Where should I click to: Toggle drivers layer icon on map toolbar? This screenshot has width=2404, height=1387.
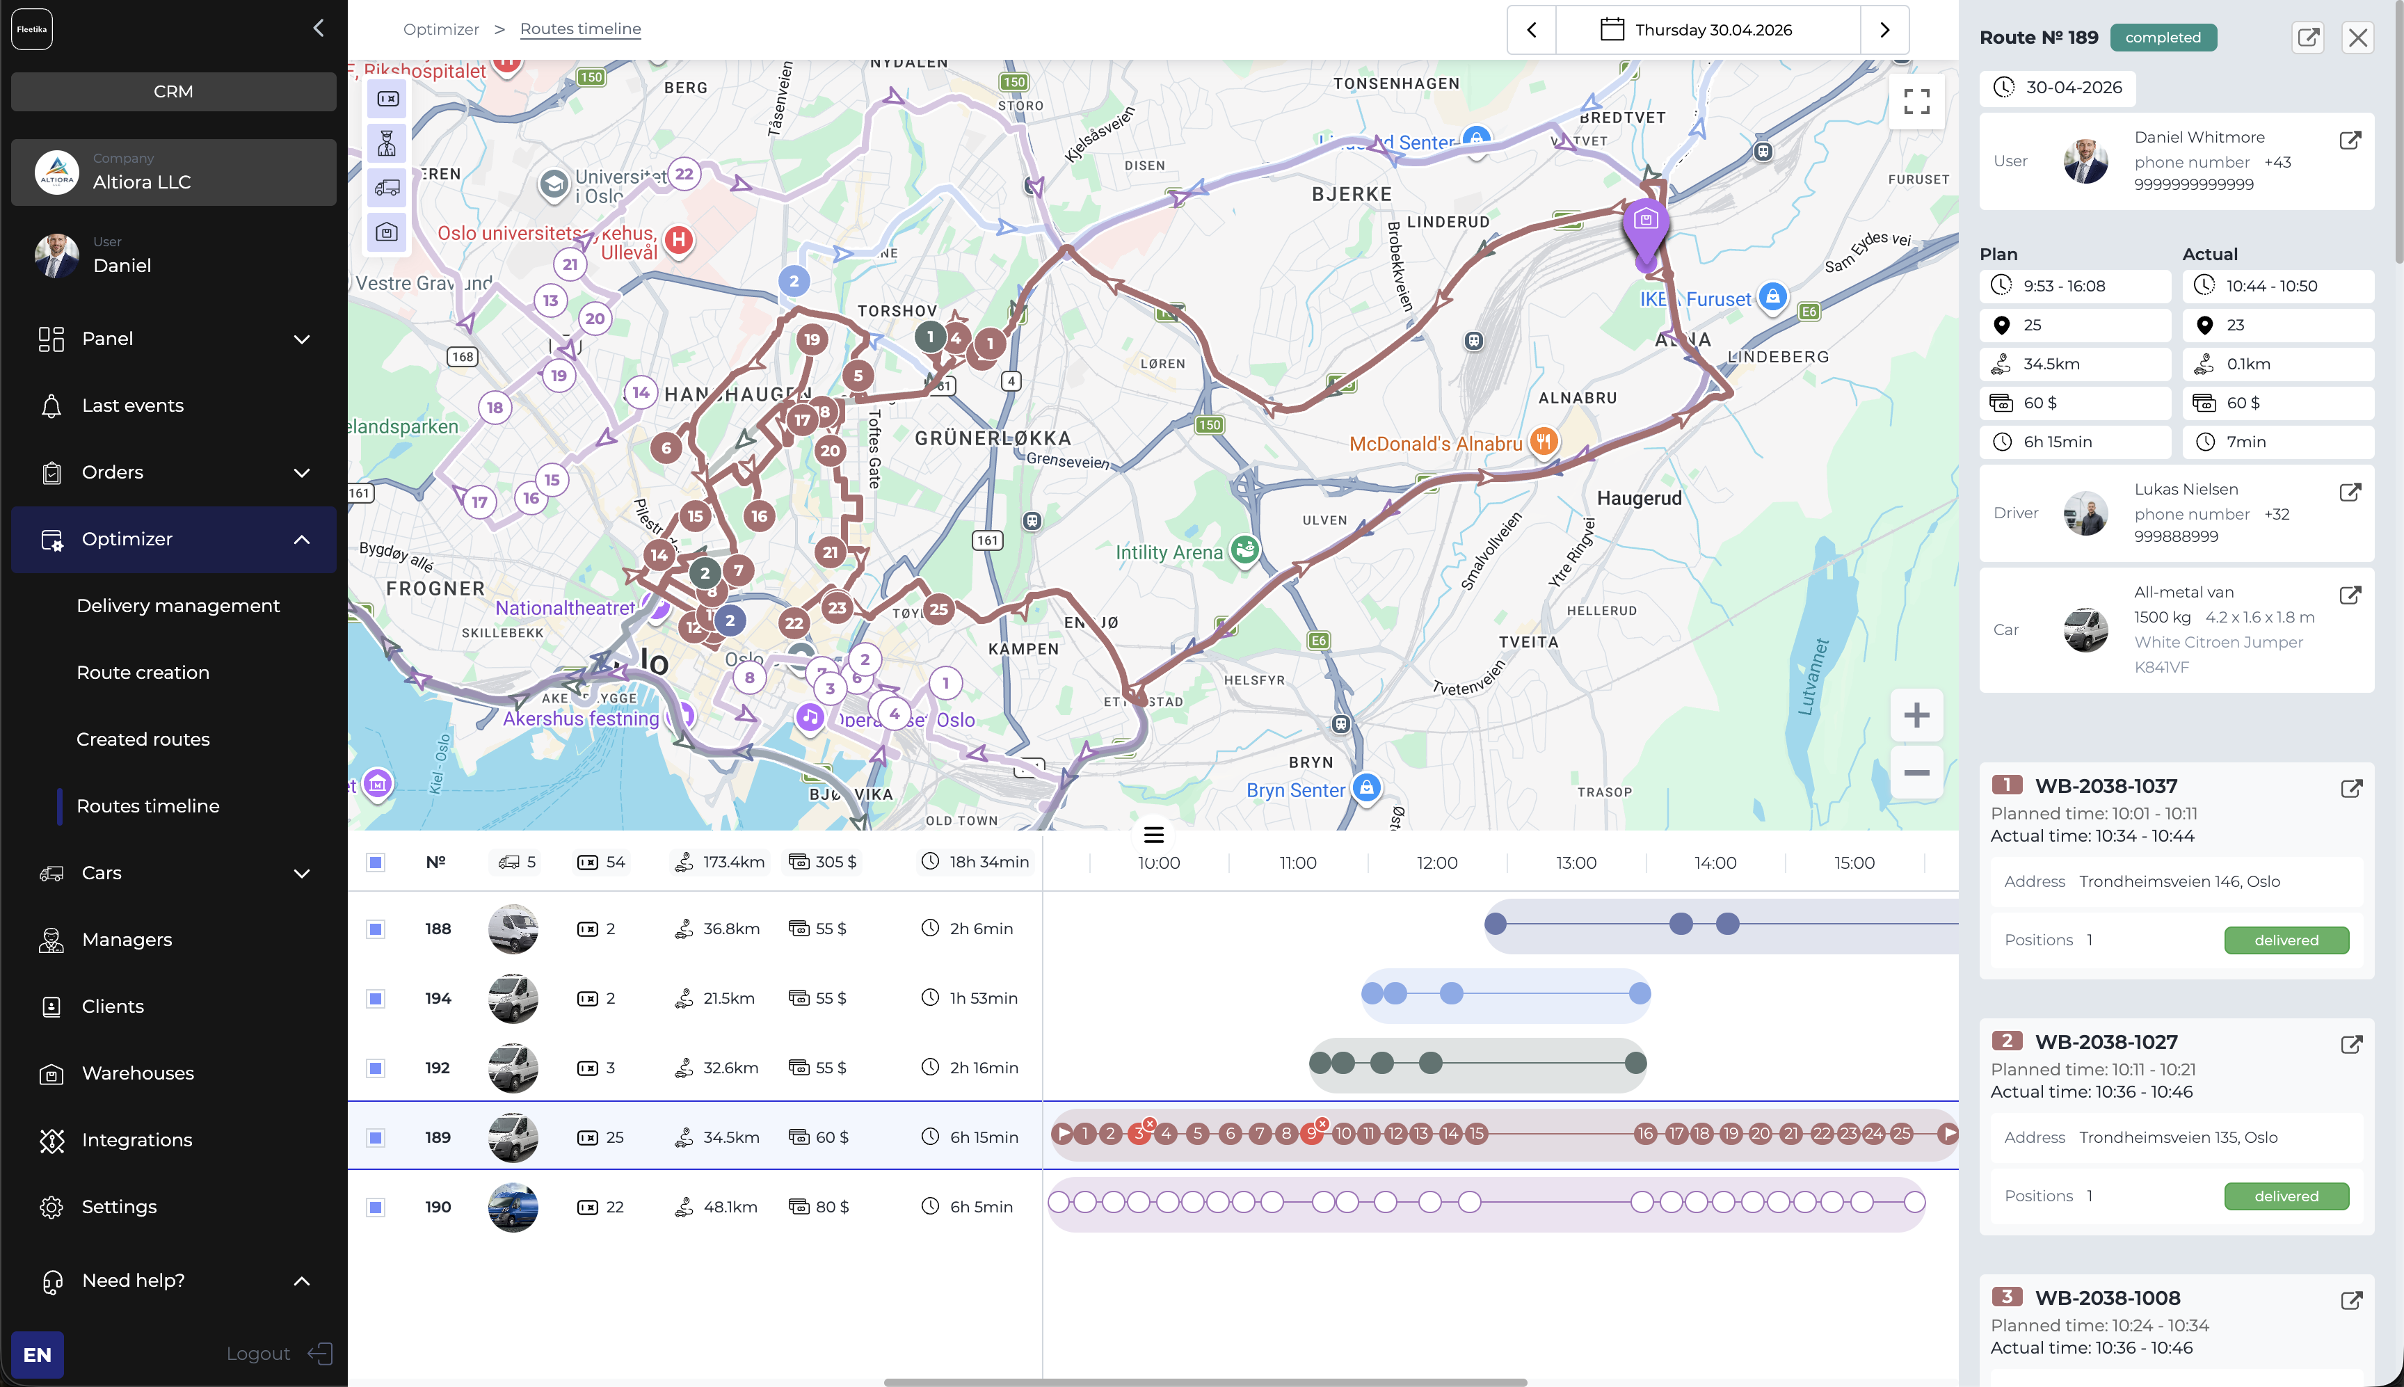click(387, 143)
